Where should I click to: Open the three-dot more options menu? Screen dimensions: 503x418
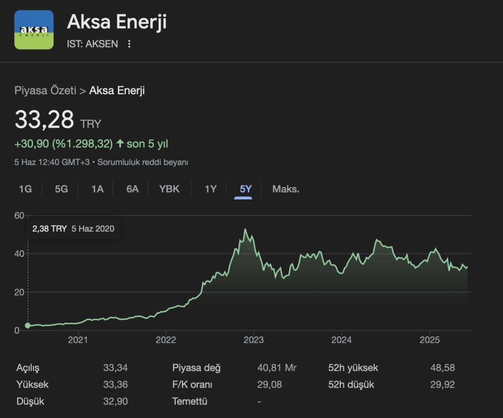(x=129, y=44)
